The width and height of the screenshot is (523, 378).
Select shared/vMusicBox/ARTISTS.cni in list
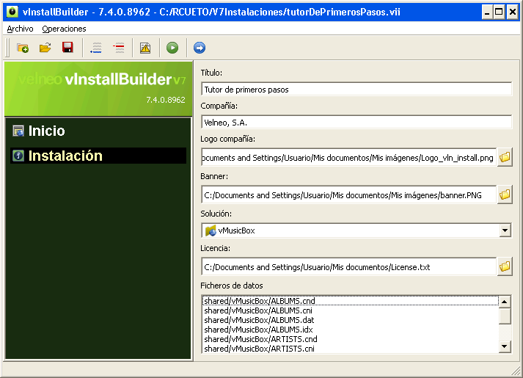click(350, 349)
